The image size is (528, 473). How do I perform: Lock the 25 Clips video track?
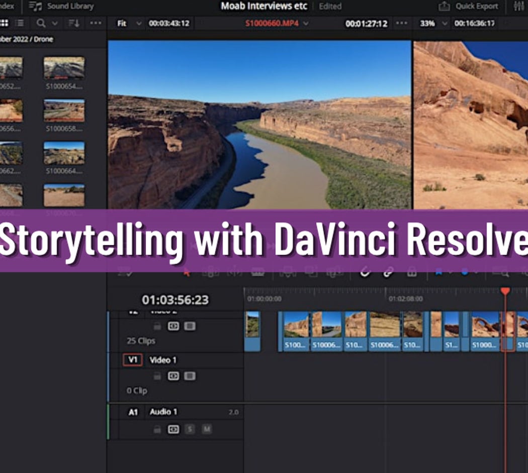tap(157, 326)
